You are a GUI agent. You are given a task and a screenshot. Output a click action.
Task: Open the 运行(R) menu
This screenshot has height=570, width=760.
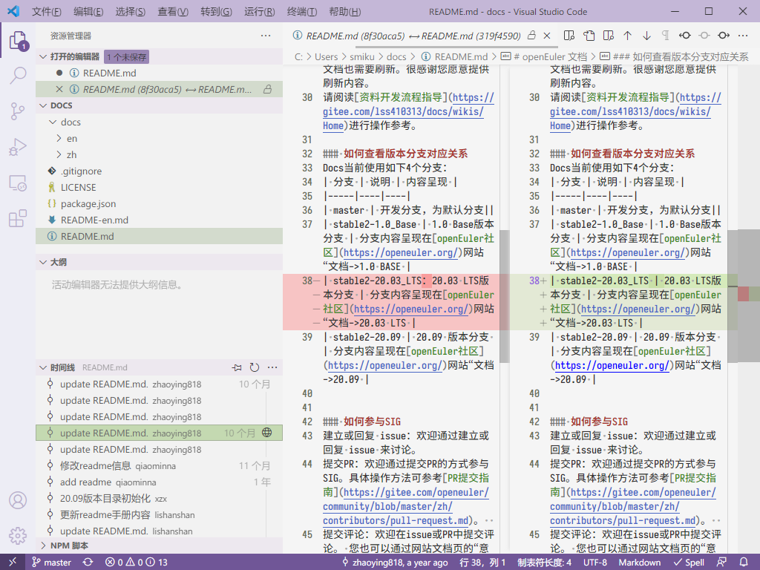[x=259, y=12]
